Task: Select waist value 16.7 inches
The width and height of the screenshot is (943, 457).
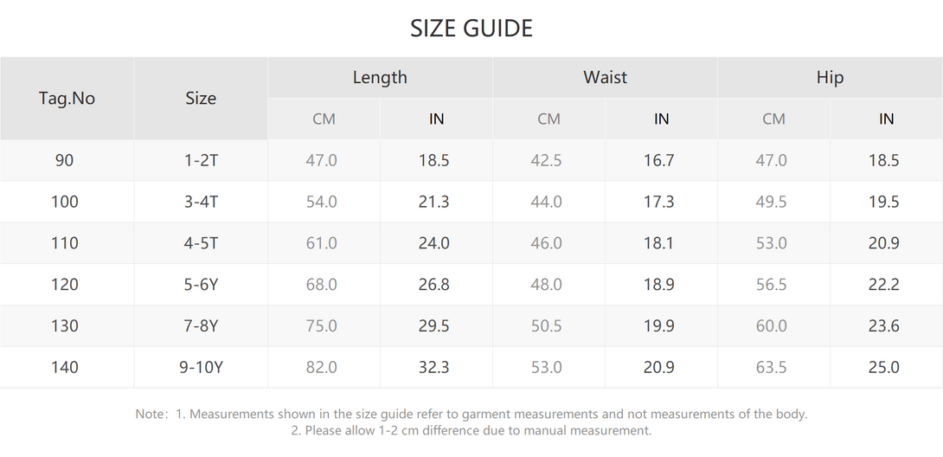Action: point(661,160)
